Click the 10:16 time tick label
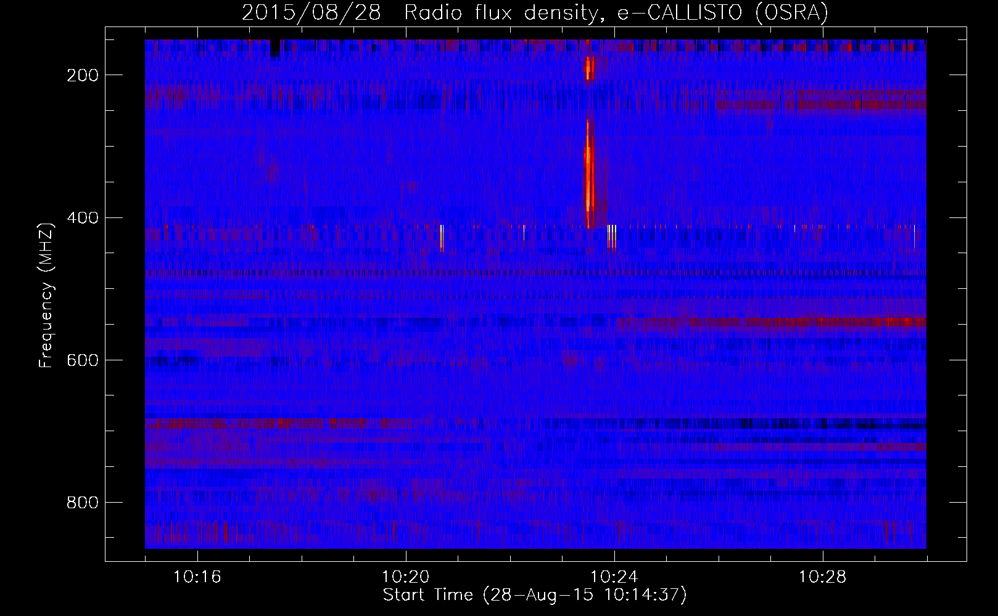Viewport: 998px width, 616px height. click(197, 577)
